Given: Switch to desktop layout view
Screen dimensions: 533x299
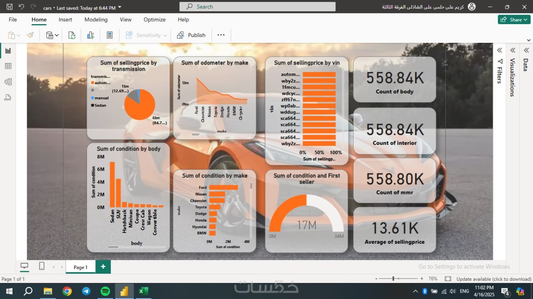Looking at the screenshot, I should 24,266.
